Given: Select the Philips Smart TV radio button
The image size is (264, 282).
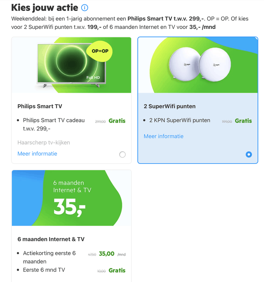Looking at the screenshot, I should pyautogui.click(x=122, y=154).
